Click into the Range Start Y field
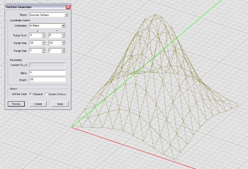The width and height of the screenshot is (248, 169). click(x=55, y=35)
